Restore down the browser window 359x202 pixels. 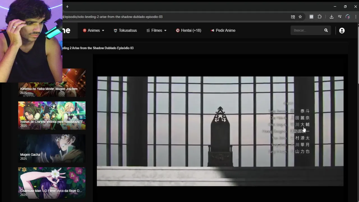pyautogui.click(x=345, y=6)
